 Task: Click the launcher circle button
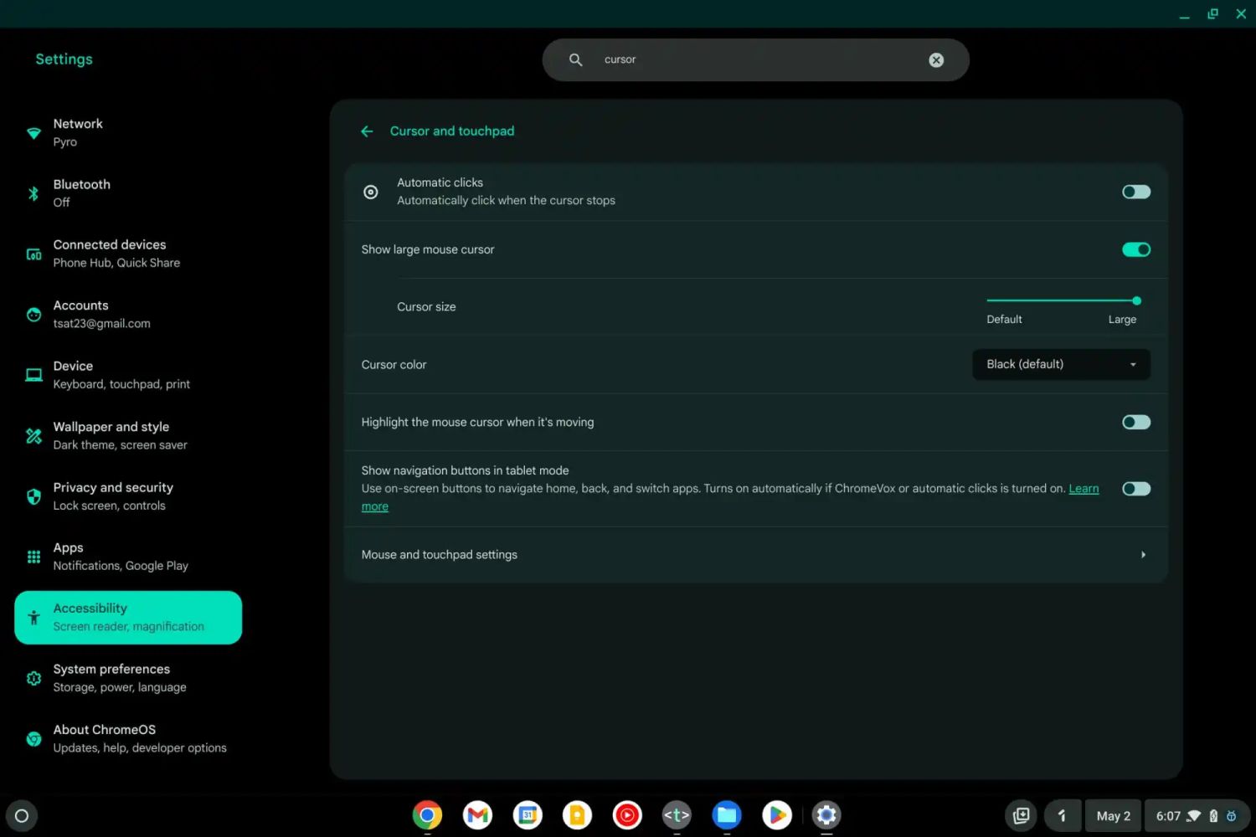tap(22, 816)
